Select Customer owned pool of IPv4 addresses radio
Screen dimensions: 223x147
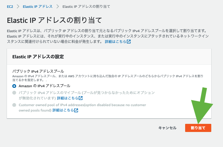click(14, 105)
